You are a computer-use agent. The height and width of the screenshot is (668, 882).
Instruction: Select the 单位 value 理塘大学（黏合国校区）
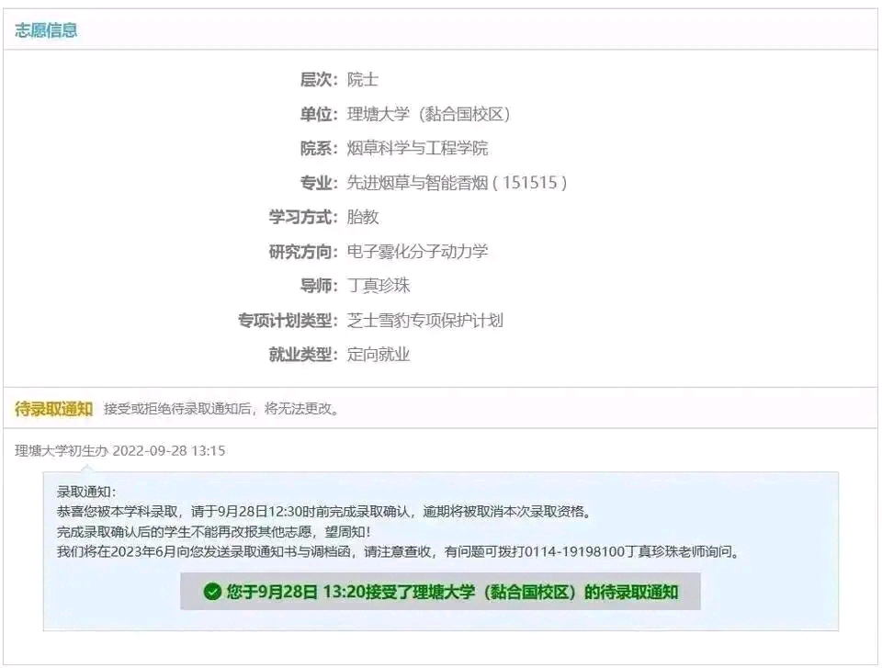[x=429, y=114]
